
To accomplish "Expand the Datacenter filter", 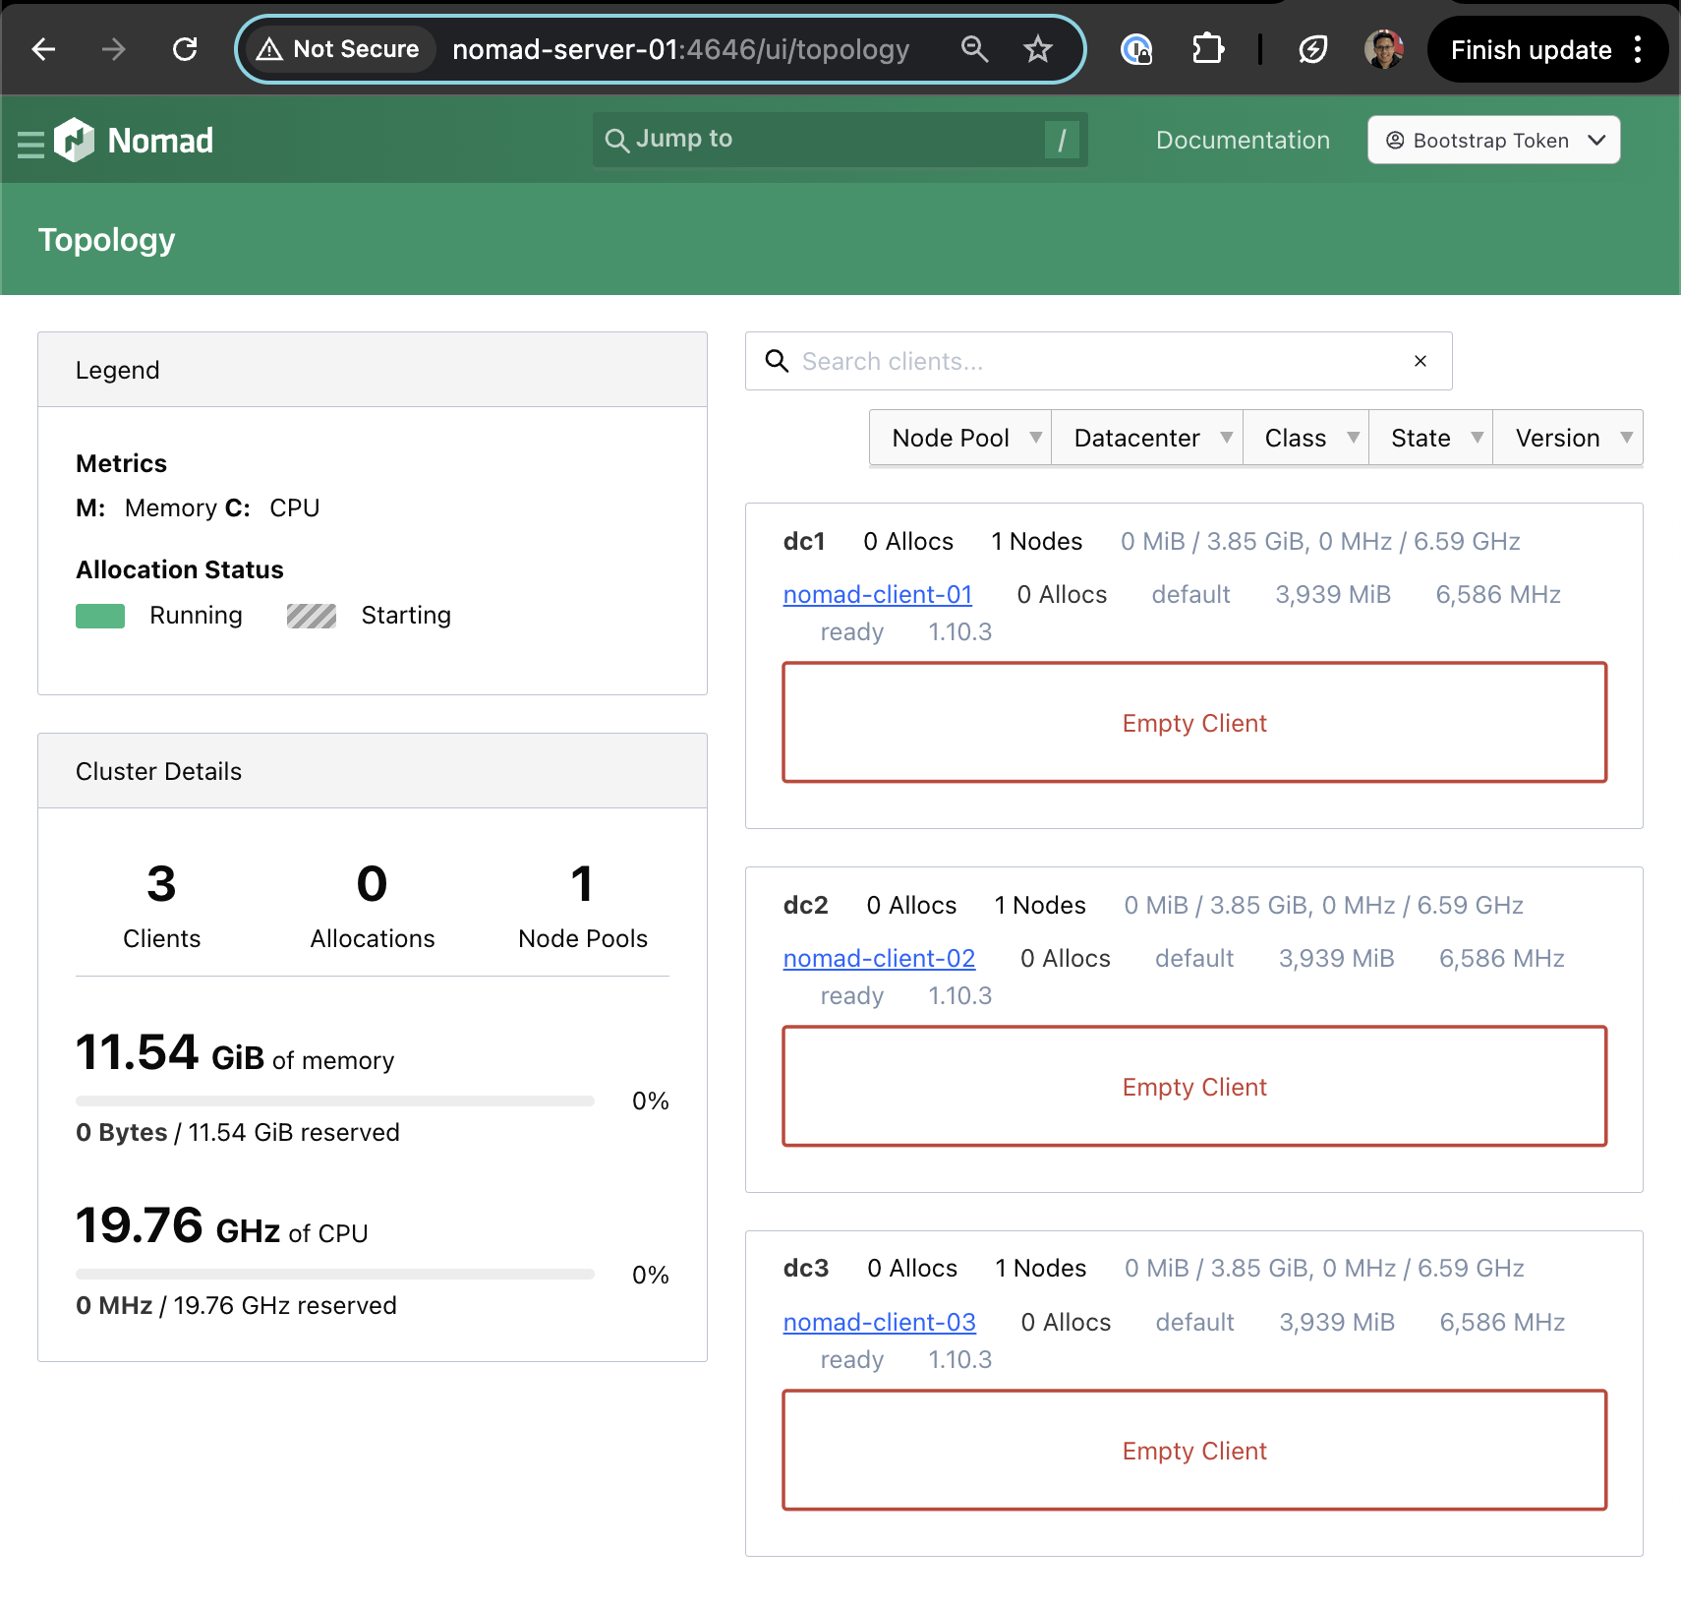I will pyautogui.click(x=1147, y=437).
